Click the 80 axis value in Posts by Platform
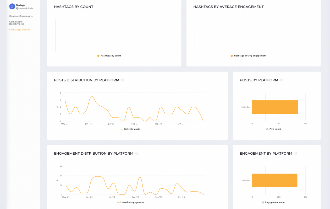Viewport: 330px width, 209px height. pos(305,124)
